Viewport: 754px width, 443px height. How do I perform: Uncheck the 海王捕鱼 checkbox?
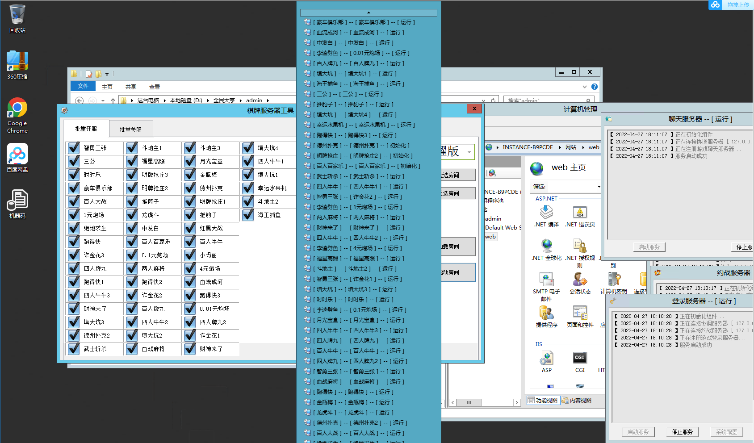click(248, 215)
